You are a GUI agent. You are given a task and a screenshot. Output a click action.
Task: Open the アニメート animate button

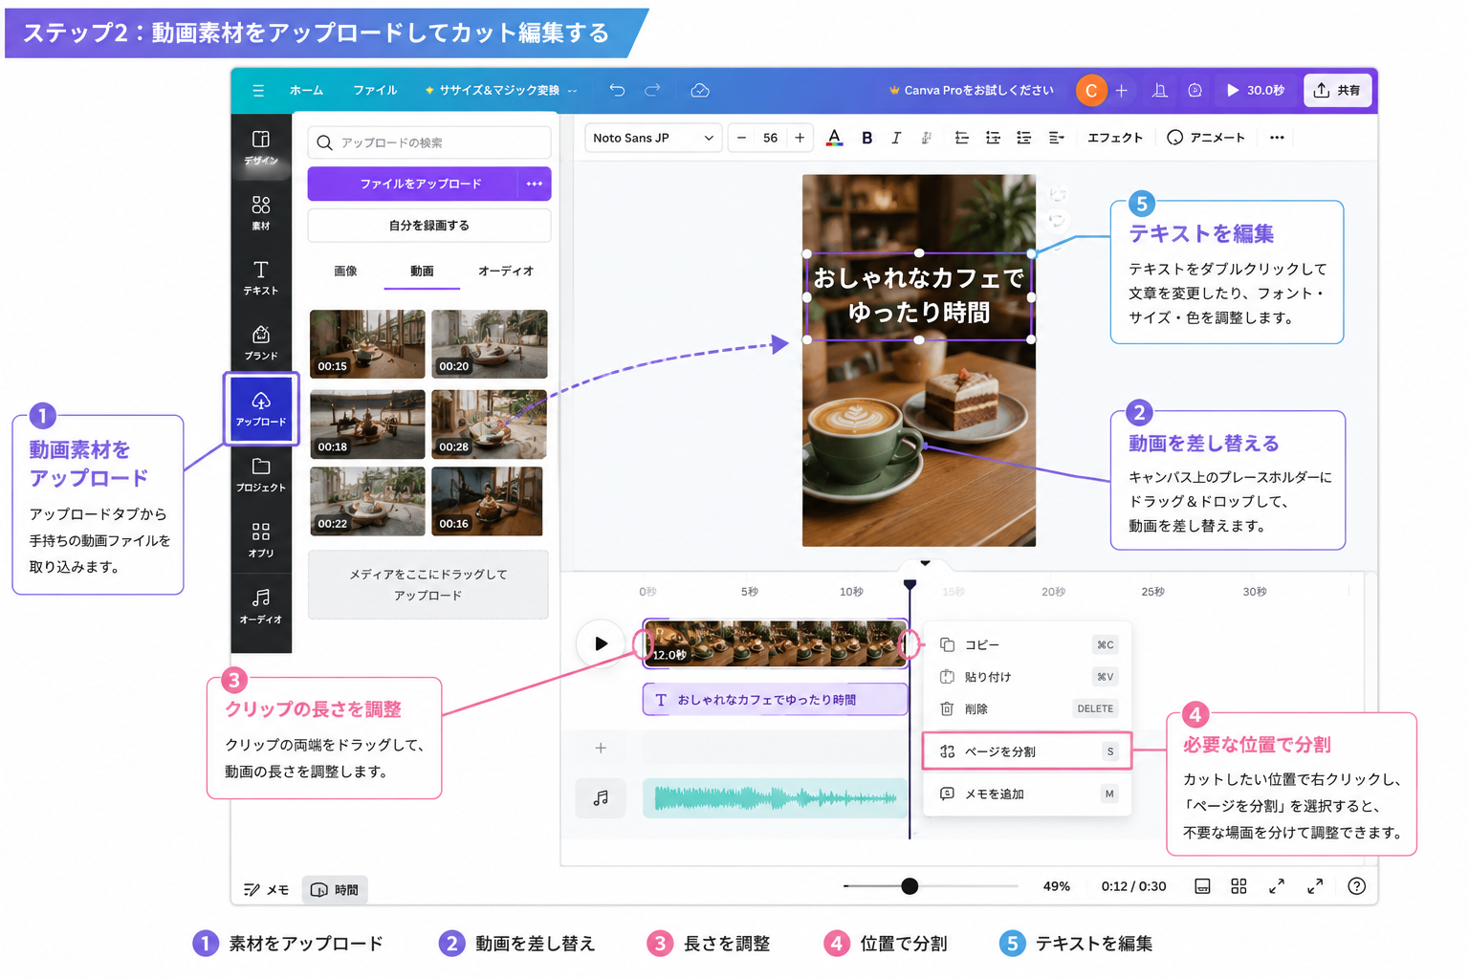click(1206, 138)
